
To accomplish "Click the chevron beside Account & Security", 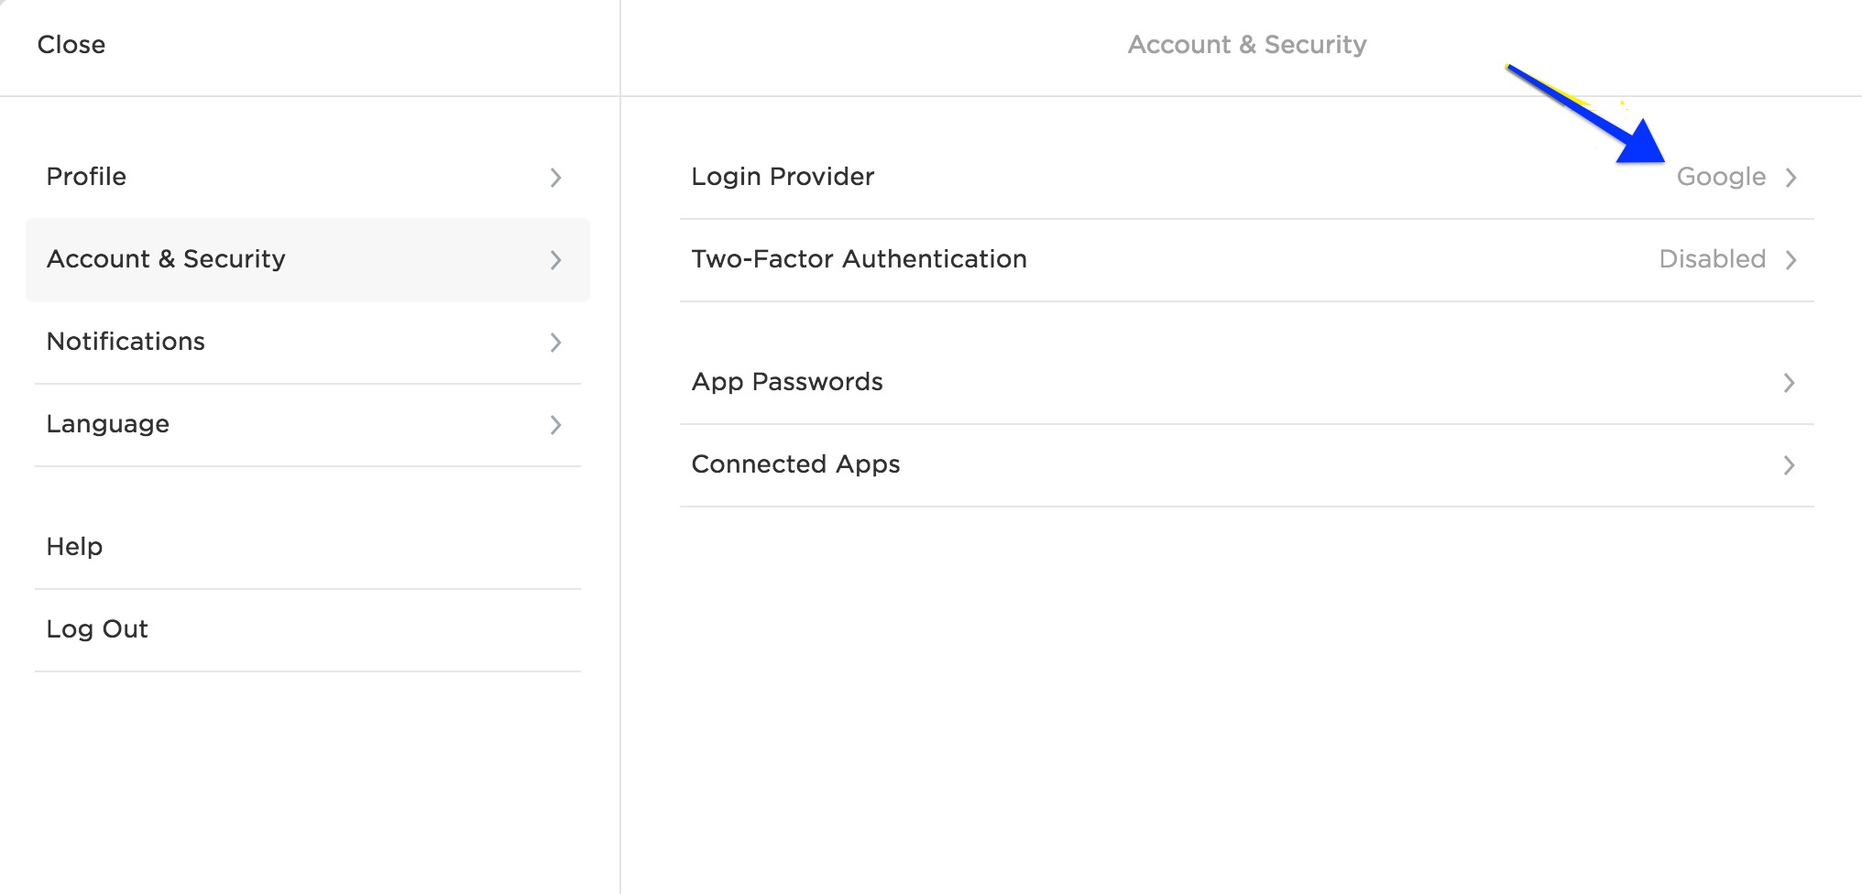I will pos(556,261).
